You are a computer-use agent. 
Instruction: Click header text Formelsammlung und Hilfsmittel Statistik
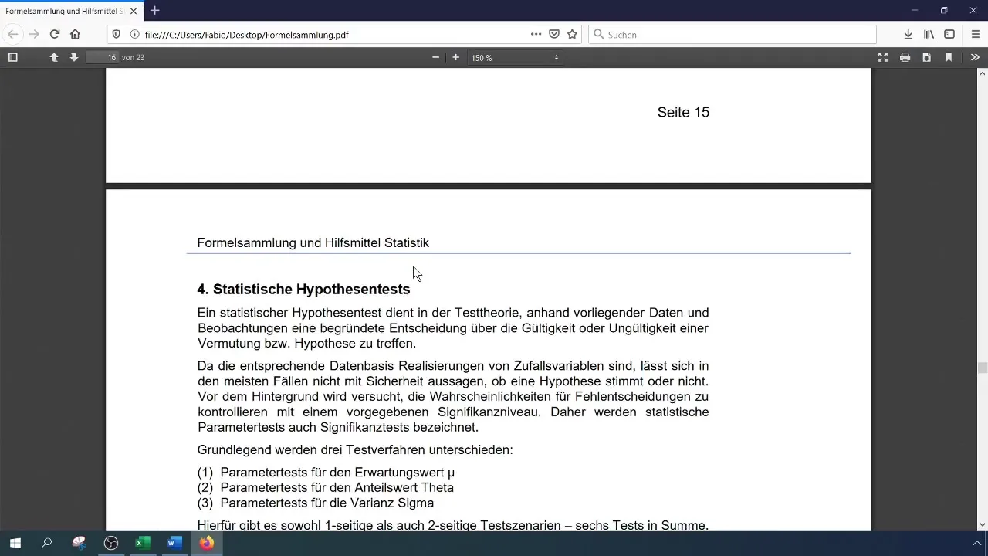313,242
